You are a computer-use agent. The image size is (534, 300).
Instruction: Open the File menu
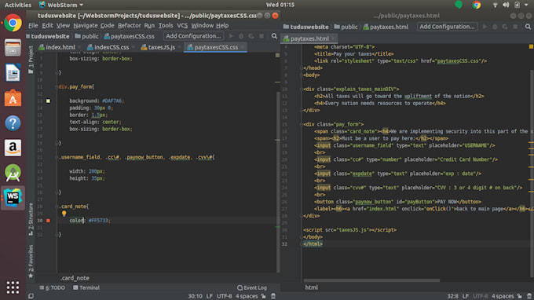click(x=33, y=26)
